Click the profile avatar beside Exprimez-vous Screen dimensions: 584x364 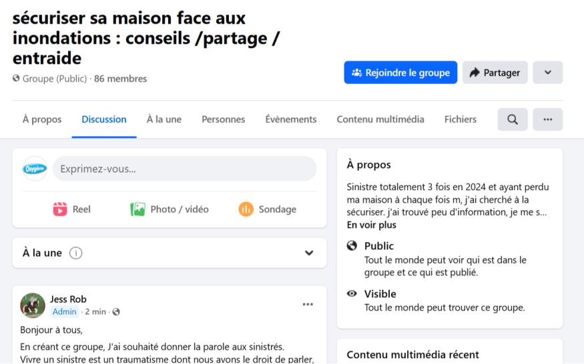coord(35,169)
